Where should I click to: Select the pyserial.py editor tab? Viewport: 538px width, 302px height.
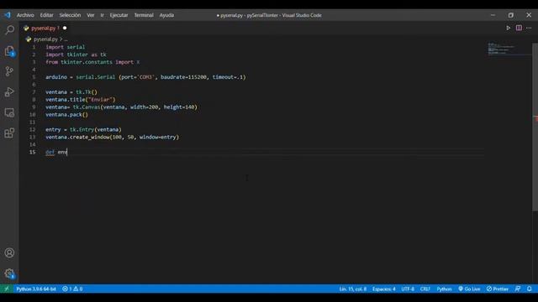pos(45,28)
